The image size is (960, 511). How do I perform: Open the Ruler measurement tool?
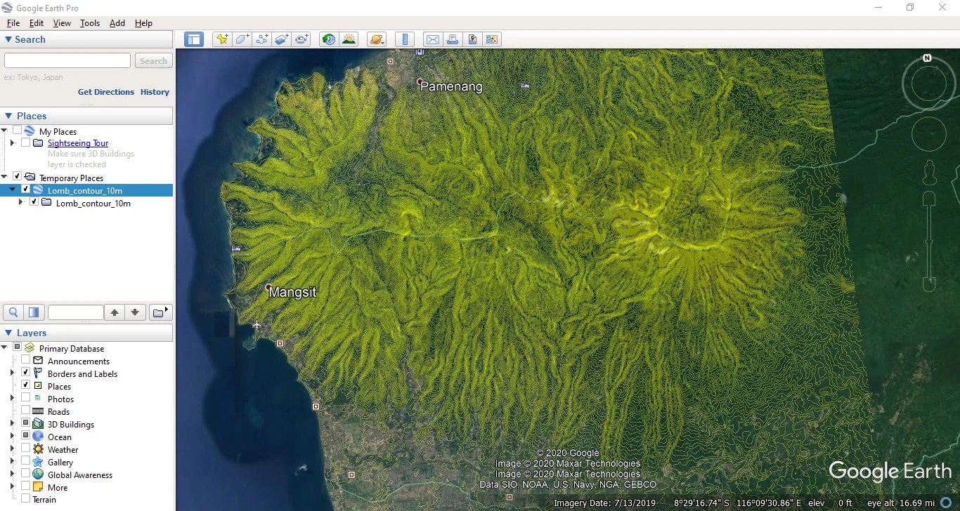pyautogui.click(x=405, y=39)
